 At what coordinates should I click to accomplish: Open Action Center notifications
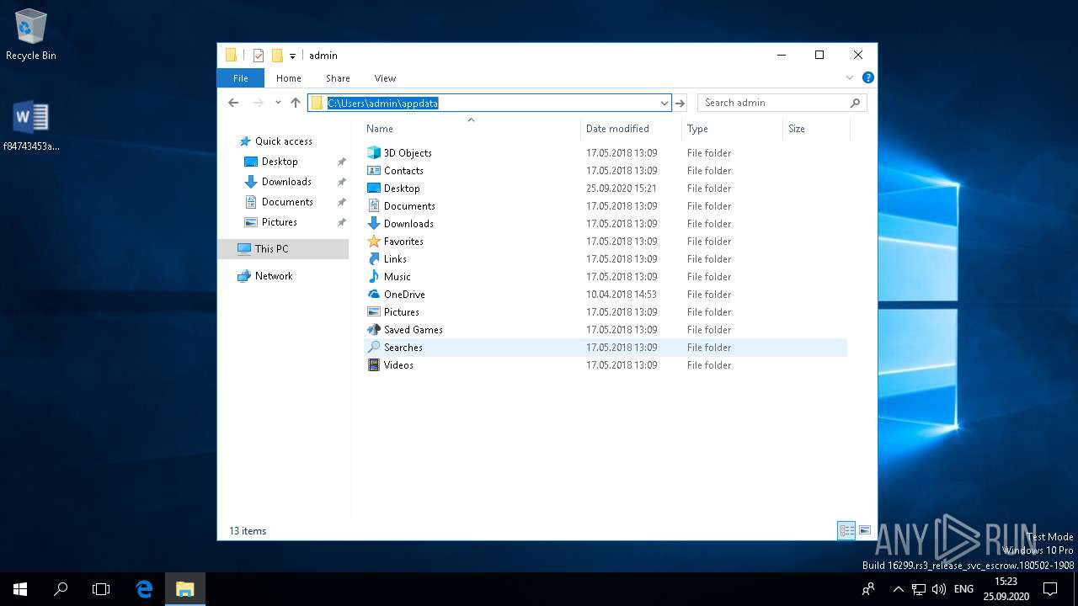pyautogui.click(x=1050, y=589)
